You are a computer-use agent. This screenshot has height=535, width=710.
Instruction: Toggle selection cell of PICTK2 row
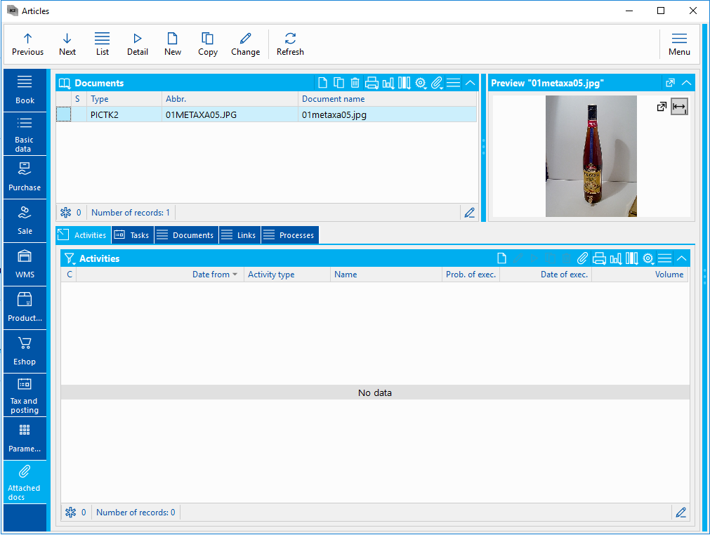63,114
